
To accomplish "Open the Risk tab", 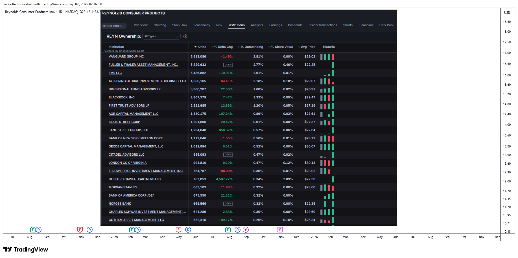I will (x=219, y=25).
